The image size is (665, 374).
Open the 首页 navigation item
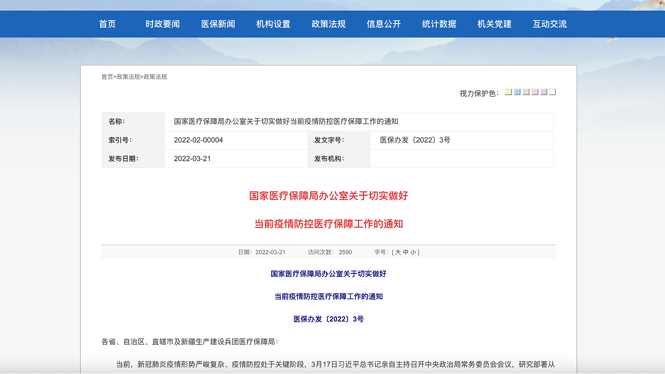(x=107, y=24)
